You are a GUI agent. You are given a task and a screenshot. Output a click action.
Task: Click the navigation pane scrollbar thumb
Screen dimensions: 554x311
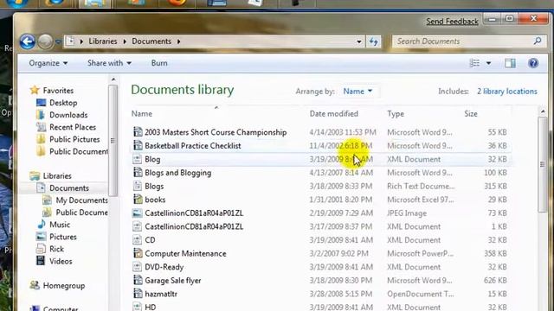tap(113, 140)
